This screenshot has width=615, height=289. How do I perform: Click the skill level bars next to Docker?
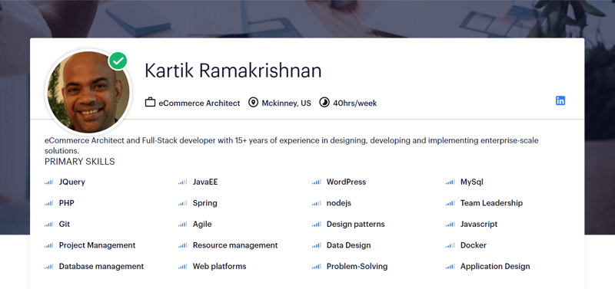pos(450,245)
